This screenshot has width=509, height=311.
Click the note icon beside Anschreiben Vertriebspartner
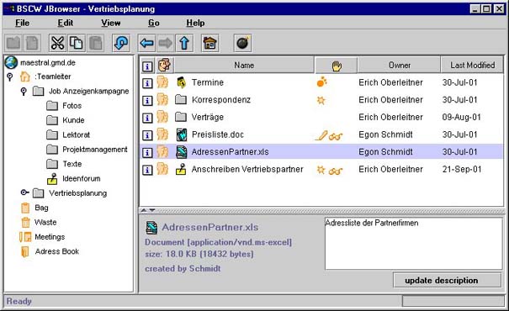point(181,169)
